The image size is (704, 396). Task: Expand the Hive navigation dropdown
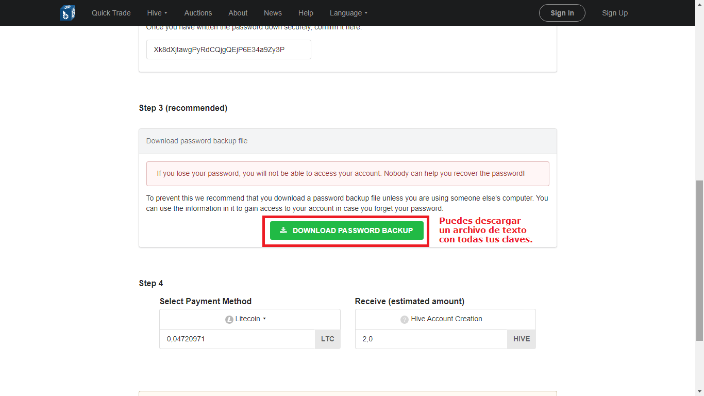[157, 13]
